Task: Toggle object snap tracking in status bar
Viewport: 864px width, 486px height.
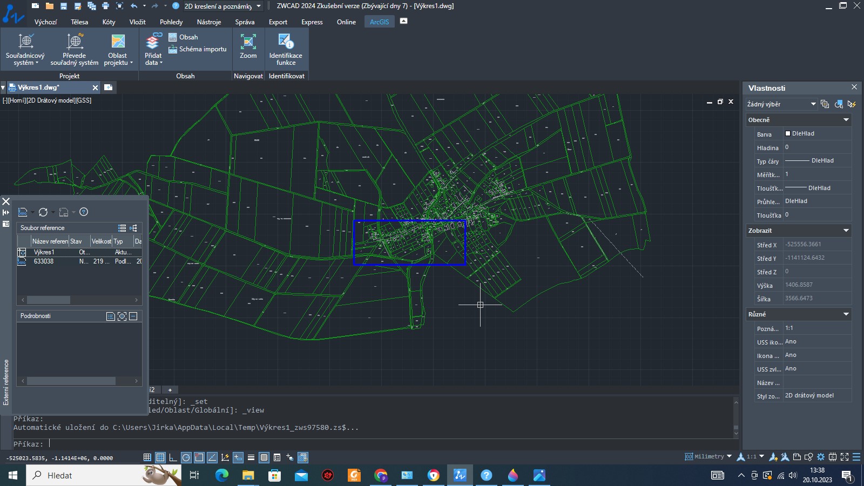Action: [212, 457]
